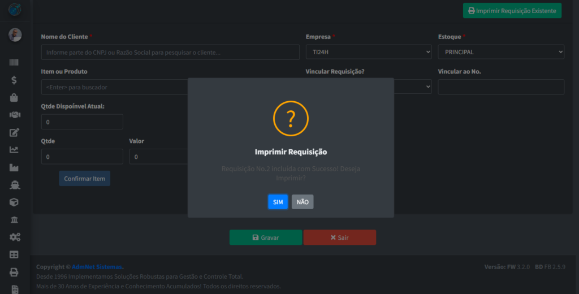The width and height of the screenshot is (579, 294).
Task: Click the shopping bag sidebar icon
Action: pyautogui.click(x=15, y=98)
